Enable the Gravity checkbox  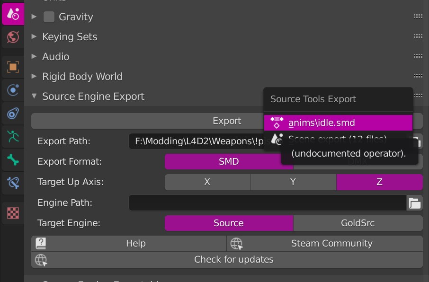tap(49, 17)
